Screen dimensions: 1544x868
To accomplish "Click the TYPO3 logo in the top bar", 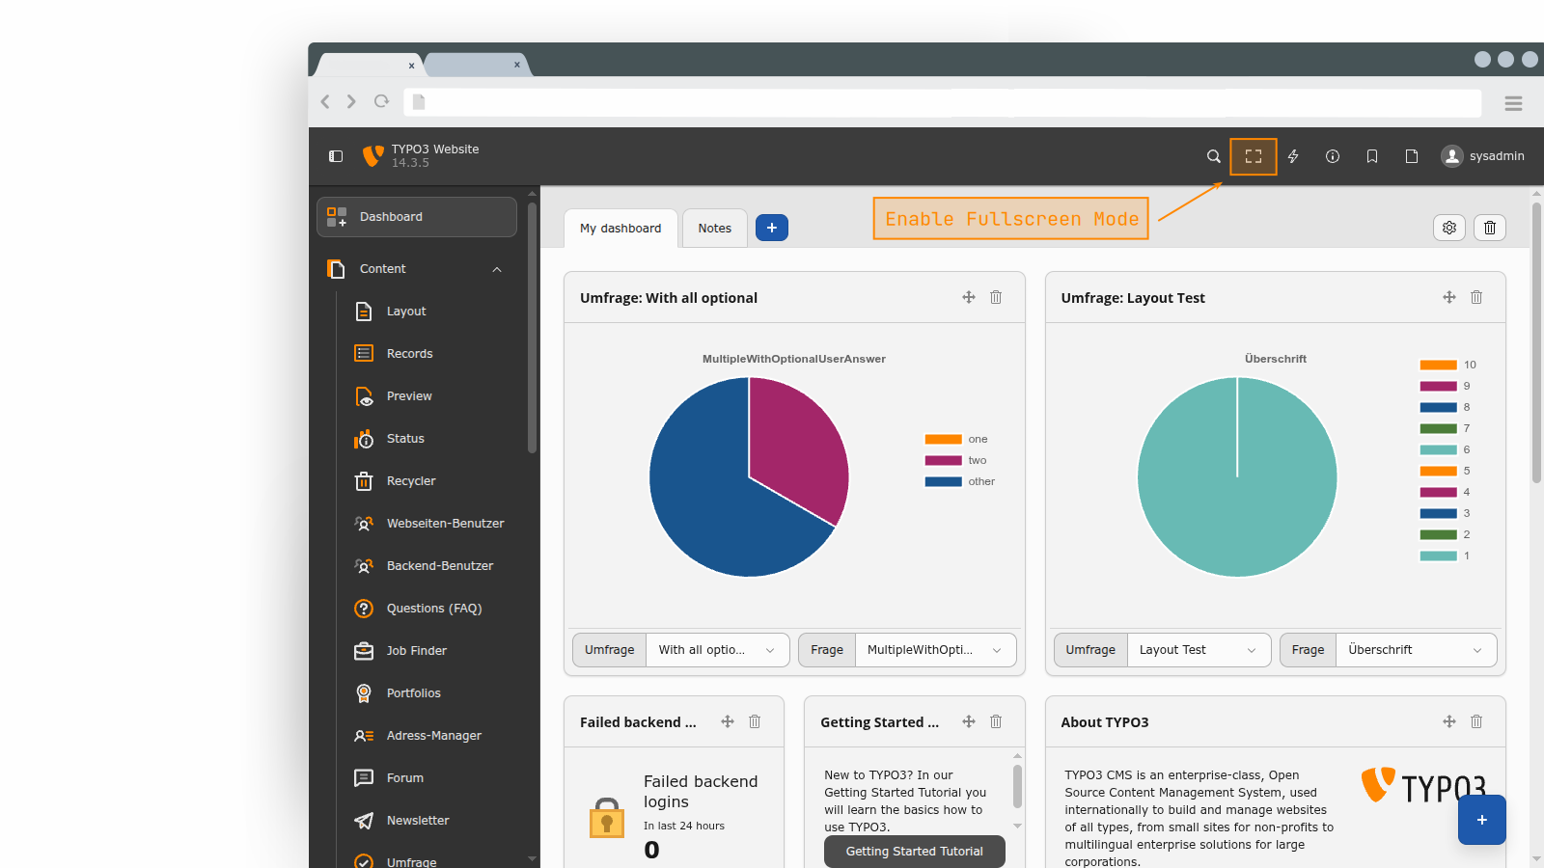I will click(x=372, y=156).
